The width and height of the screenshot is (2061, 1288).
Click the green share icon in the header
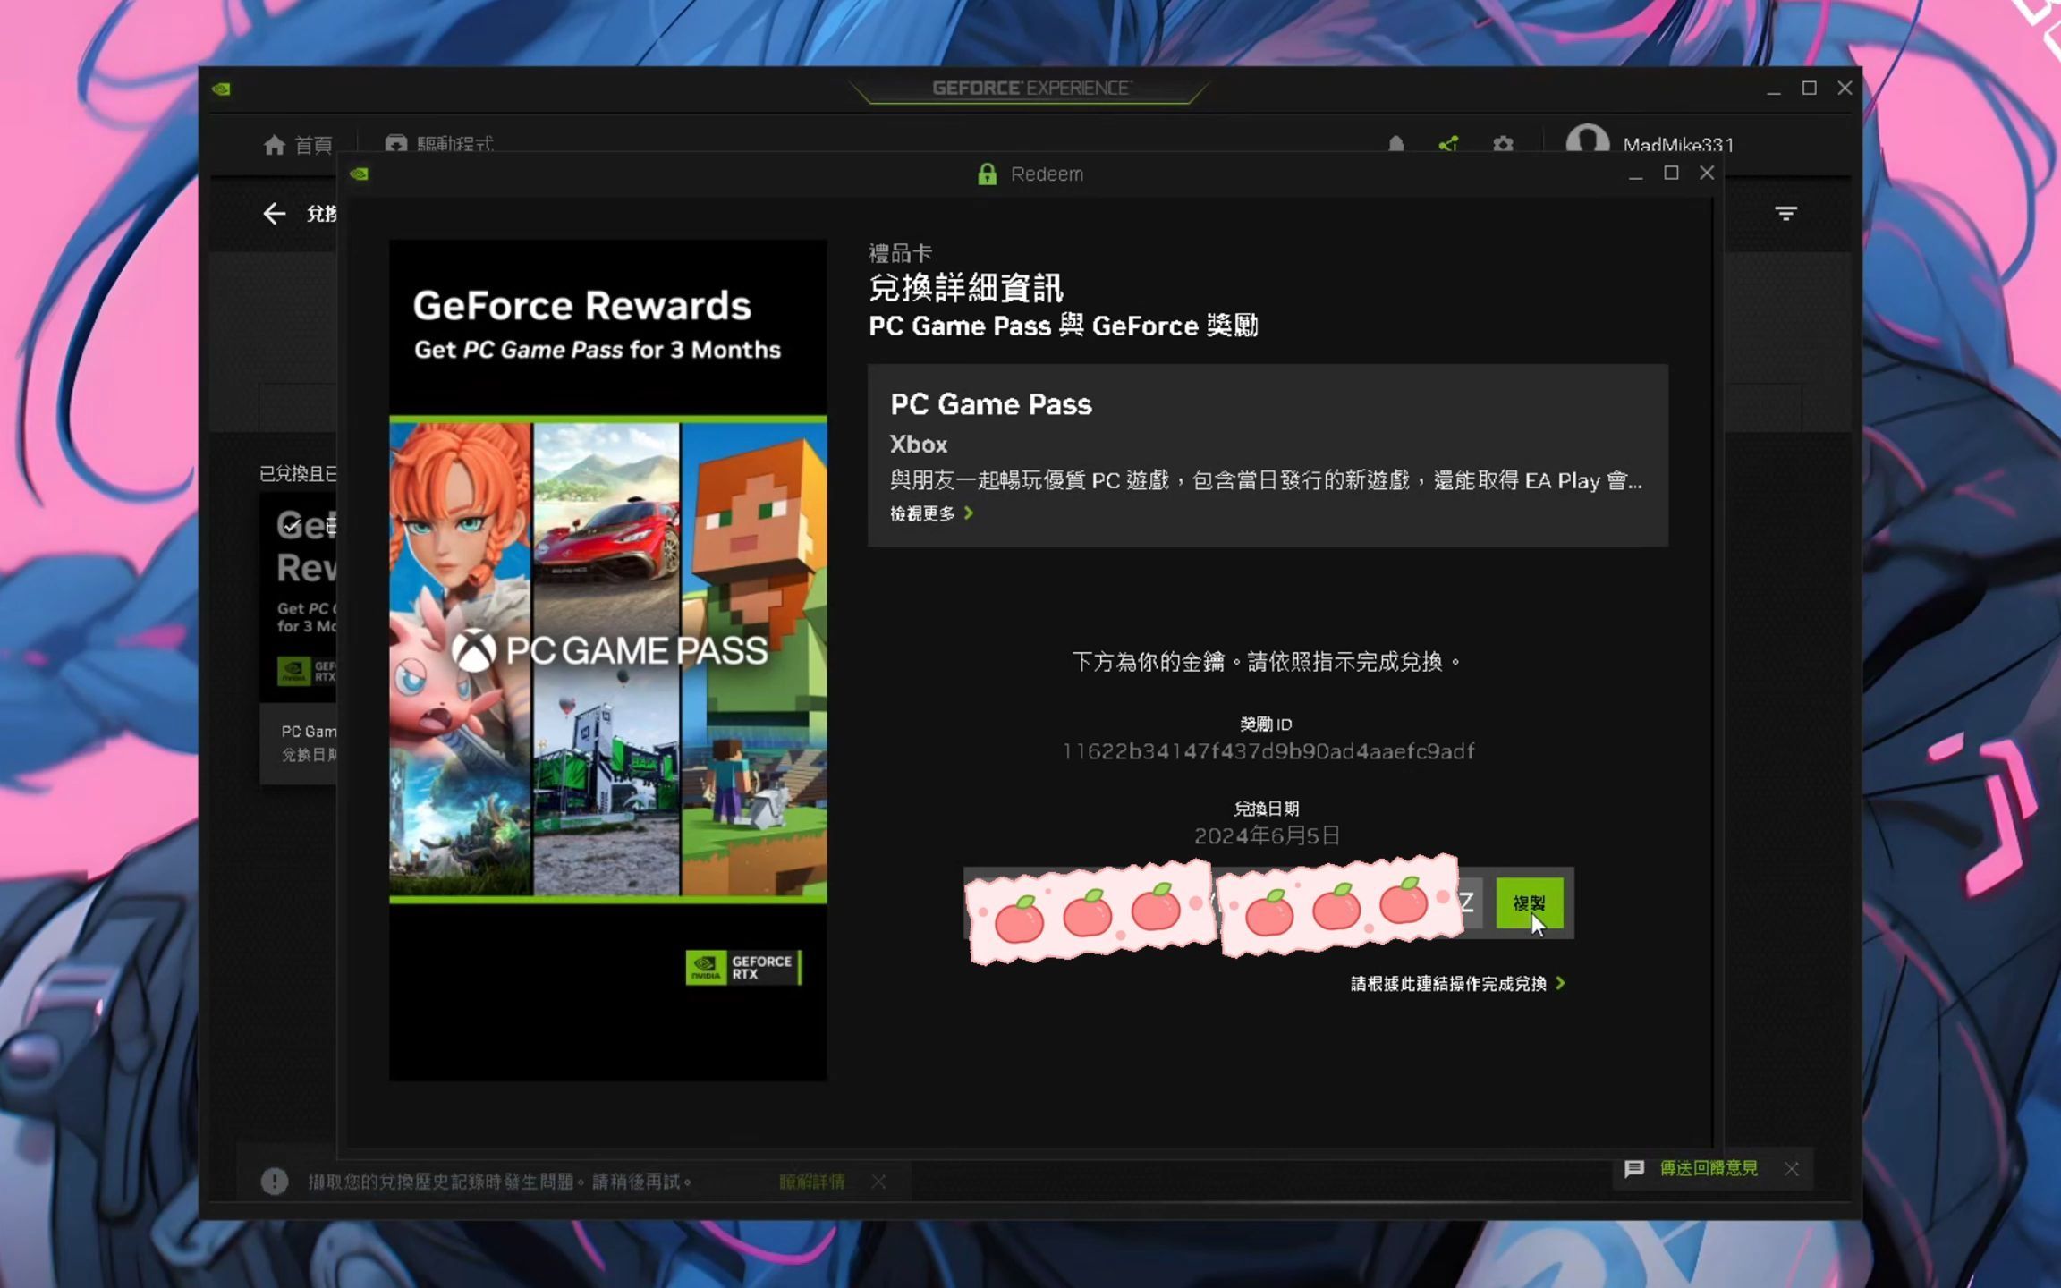tap(1449, 144)
